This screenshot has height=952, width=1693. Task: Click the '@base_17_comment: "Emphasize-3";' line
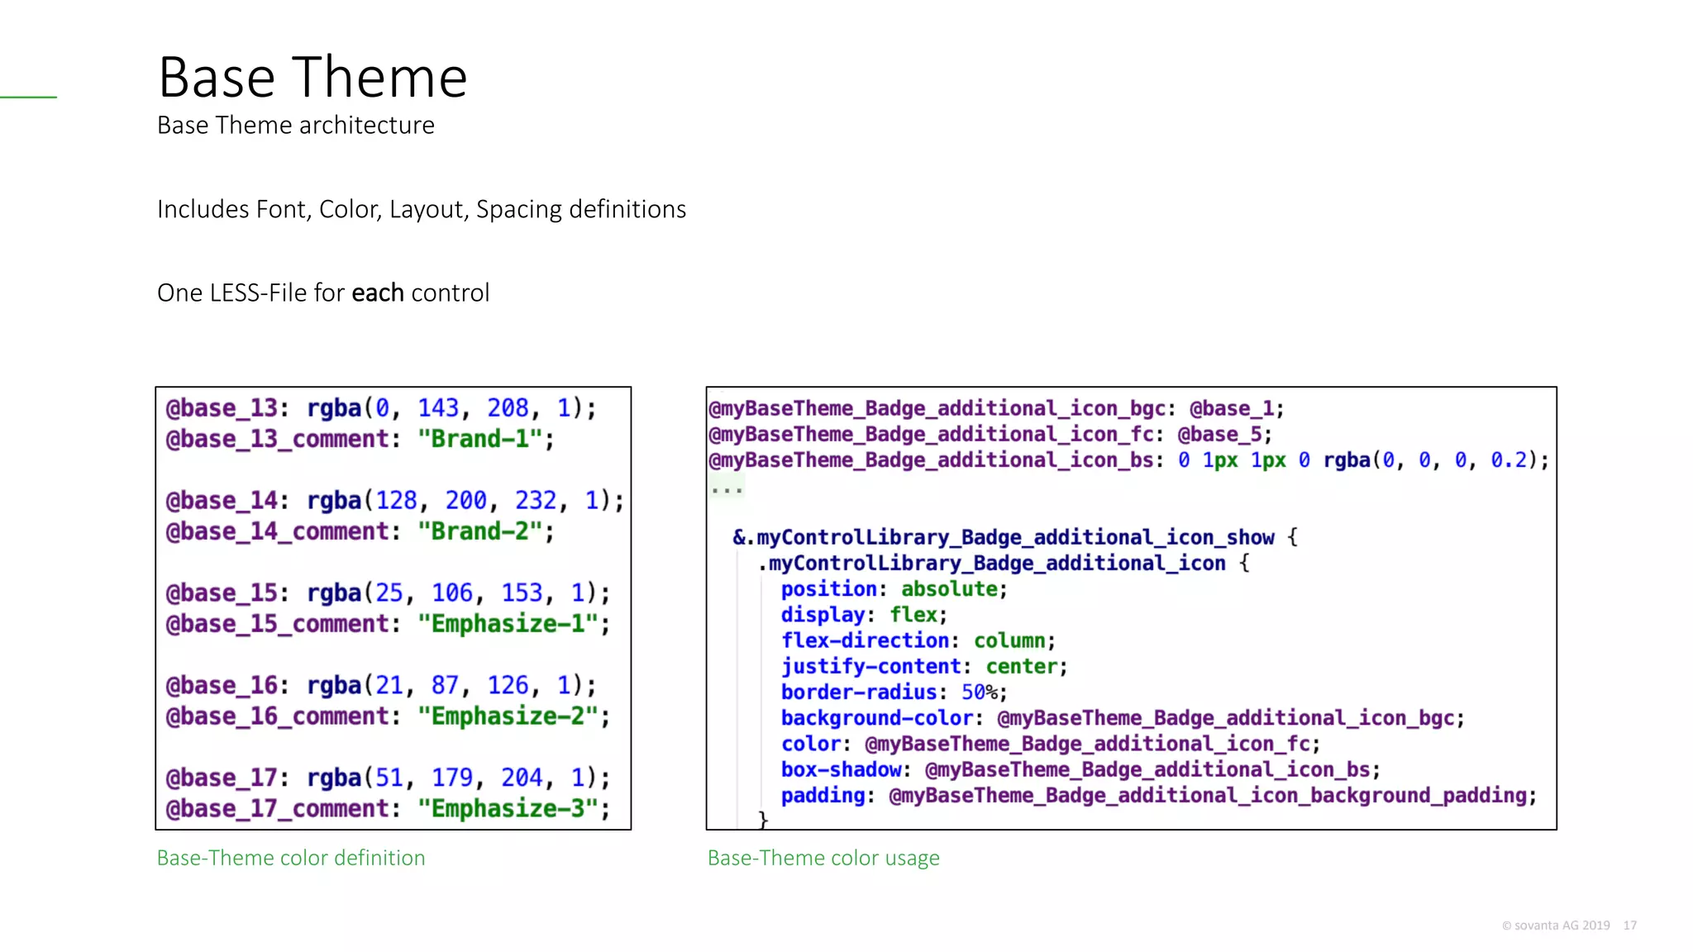tap(388, 809)
